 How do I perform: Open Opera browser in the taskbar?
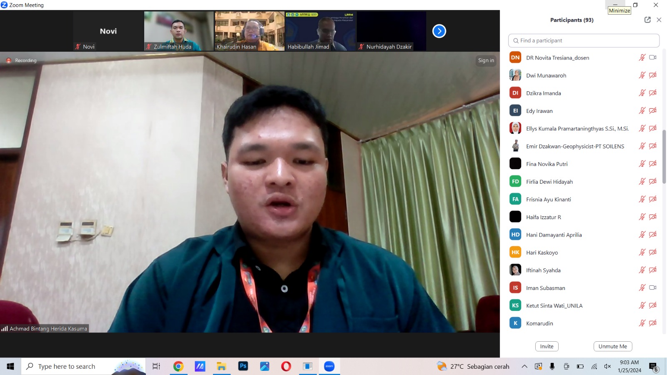coord(286,366)
